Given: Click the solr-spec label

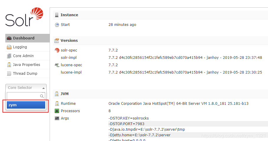Looking at the screenshot, I should 69,50.
